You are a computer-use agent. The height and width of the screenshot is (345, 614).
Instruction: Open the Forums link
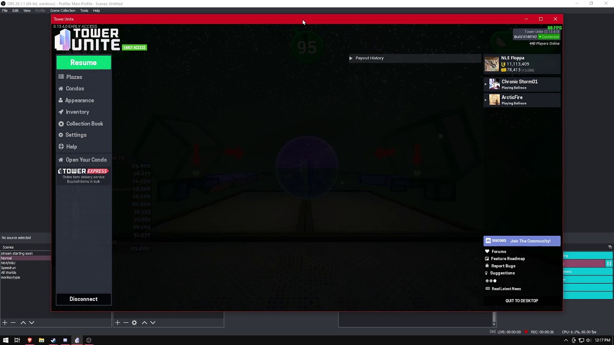(499, 252)
